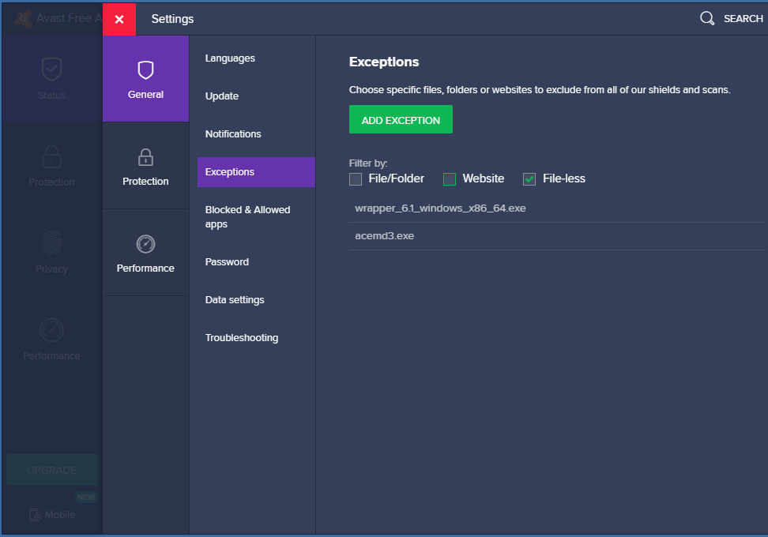Click the Avast logo icon
This screenshot has width=768, height=537.
23,19
